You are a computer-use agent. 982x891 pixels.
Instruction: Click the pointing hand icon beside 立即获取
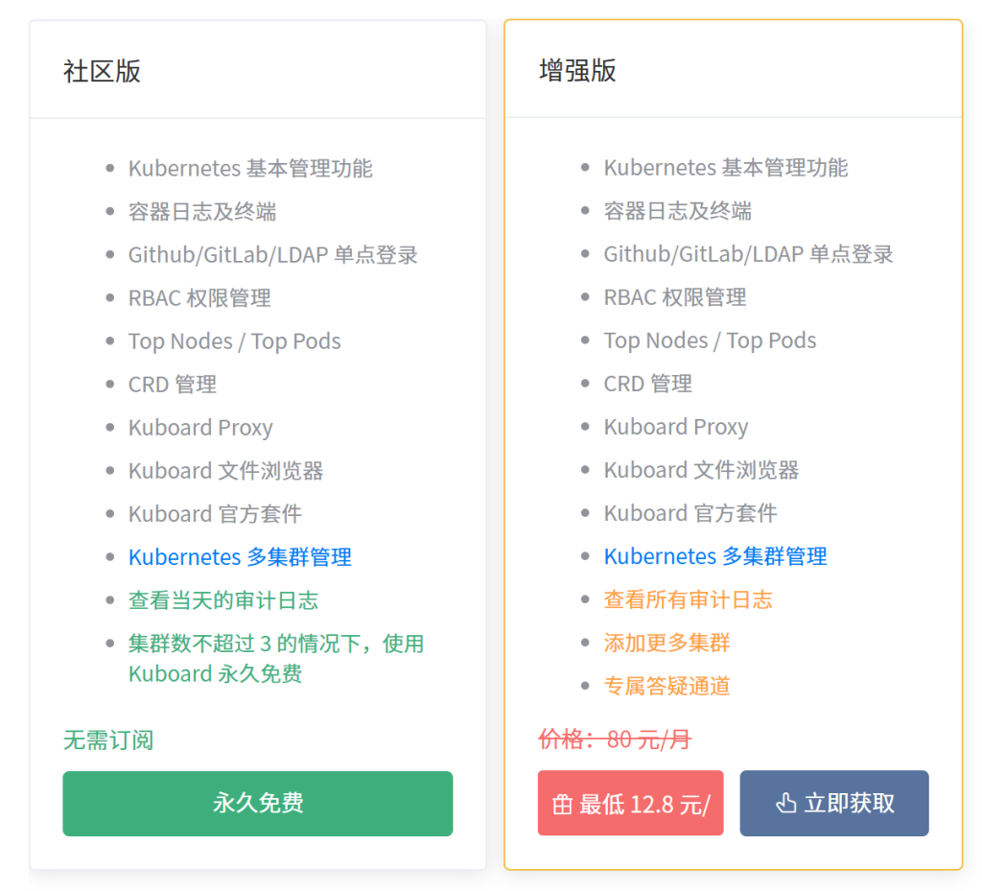[786, 803]
